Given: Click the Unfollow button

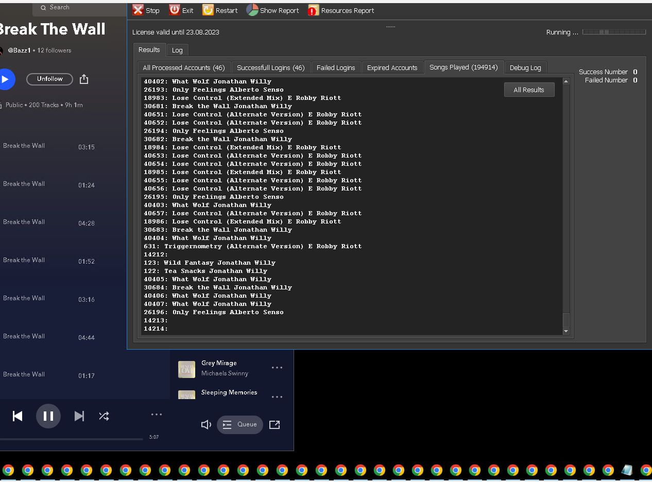Looking at the screenshot, I should pos(50,79).
